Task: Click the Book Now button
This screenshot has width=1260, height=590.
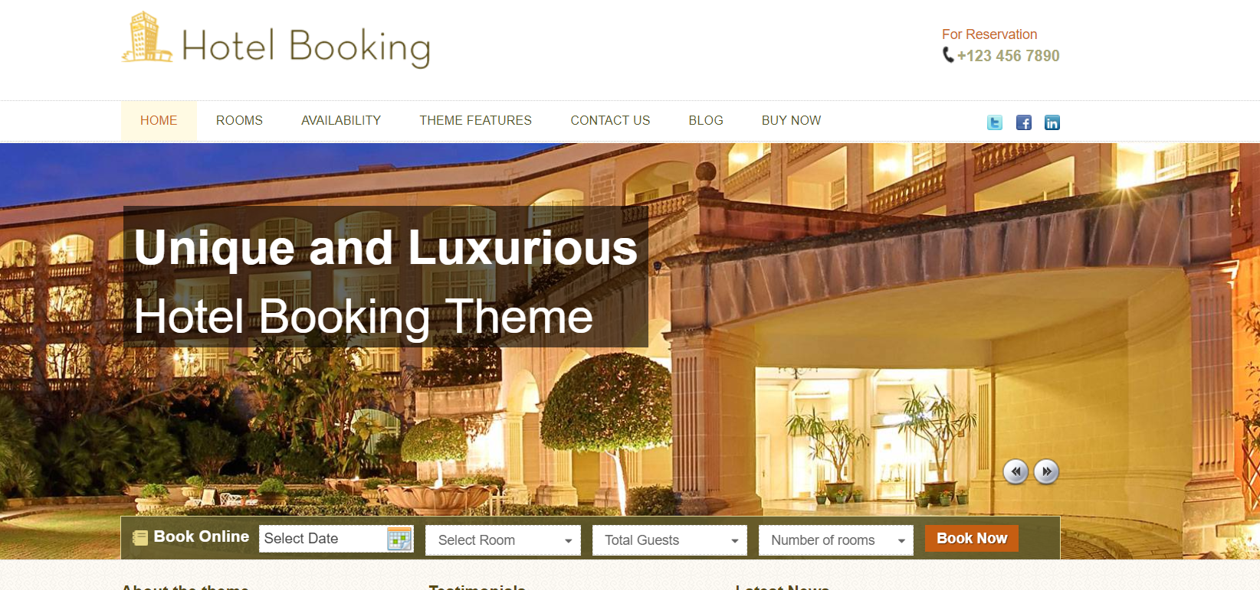Action: (x=972, y=539)
